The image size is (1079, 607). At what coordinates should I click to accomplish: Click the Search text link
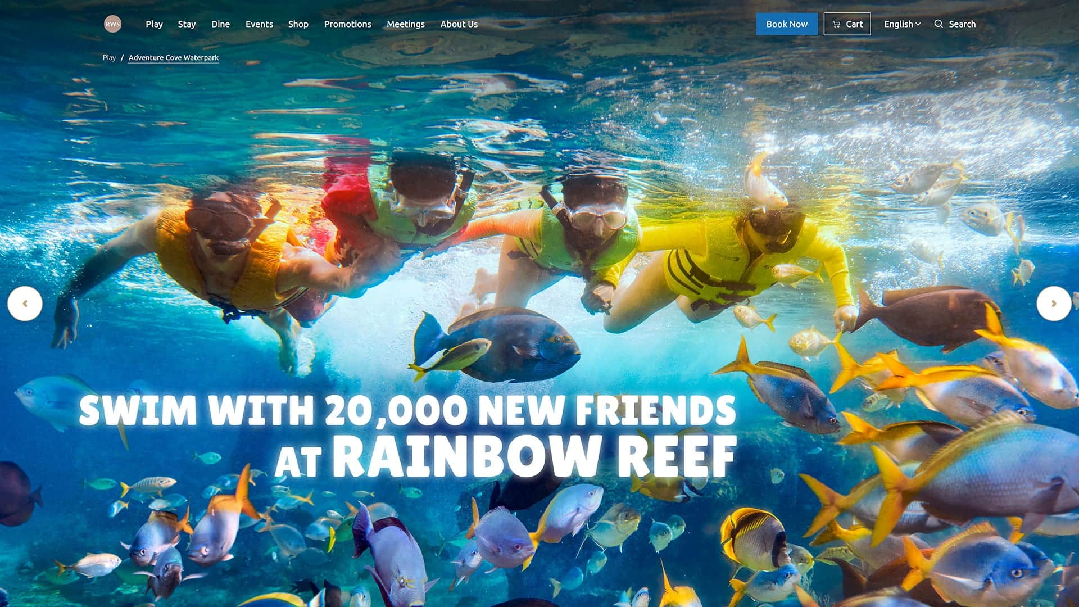[962, 24]
